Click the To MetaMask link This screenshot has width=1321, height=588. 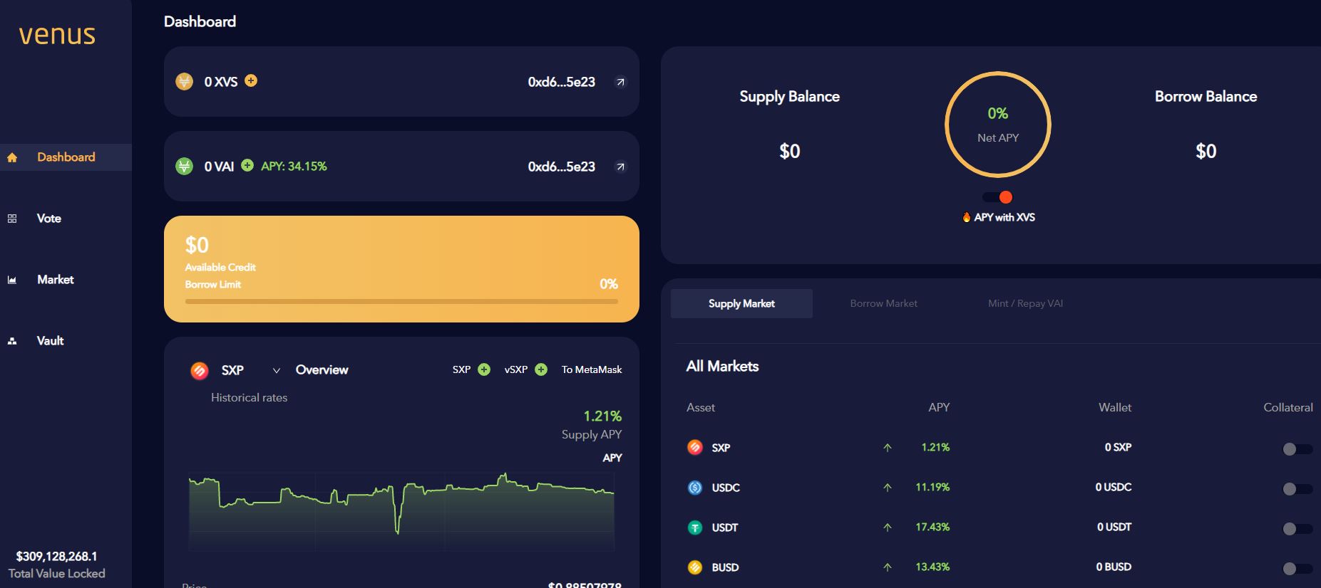click(x=592, y=369)
